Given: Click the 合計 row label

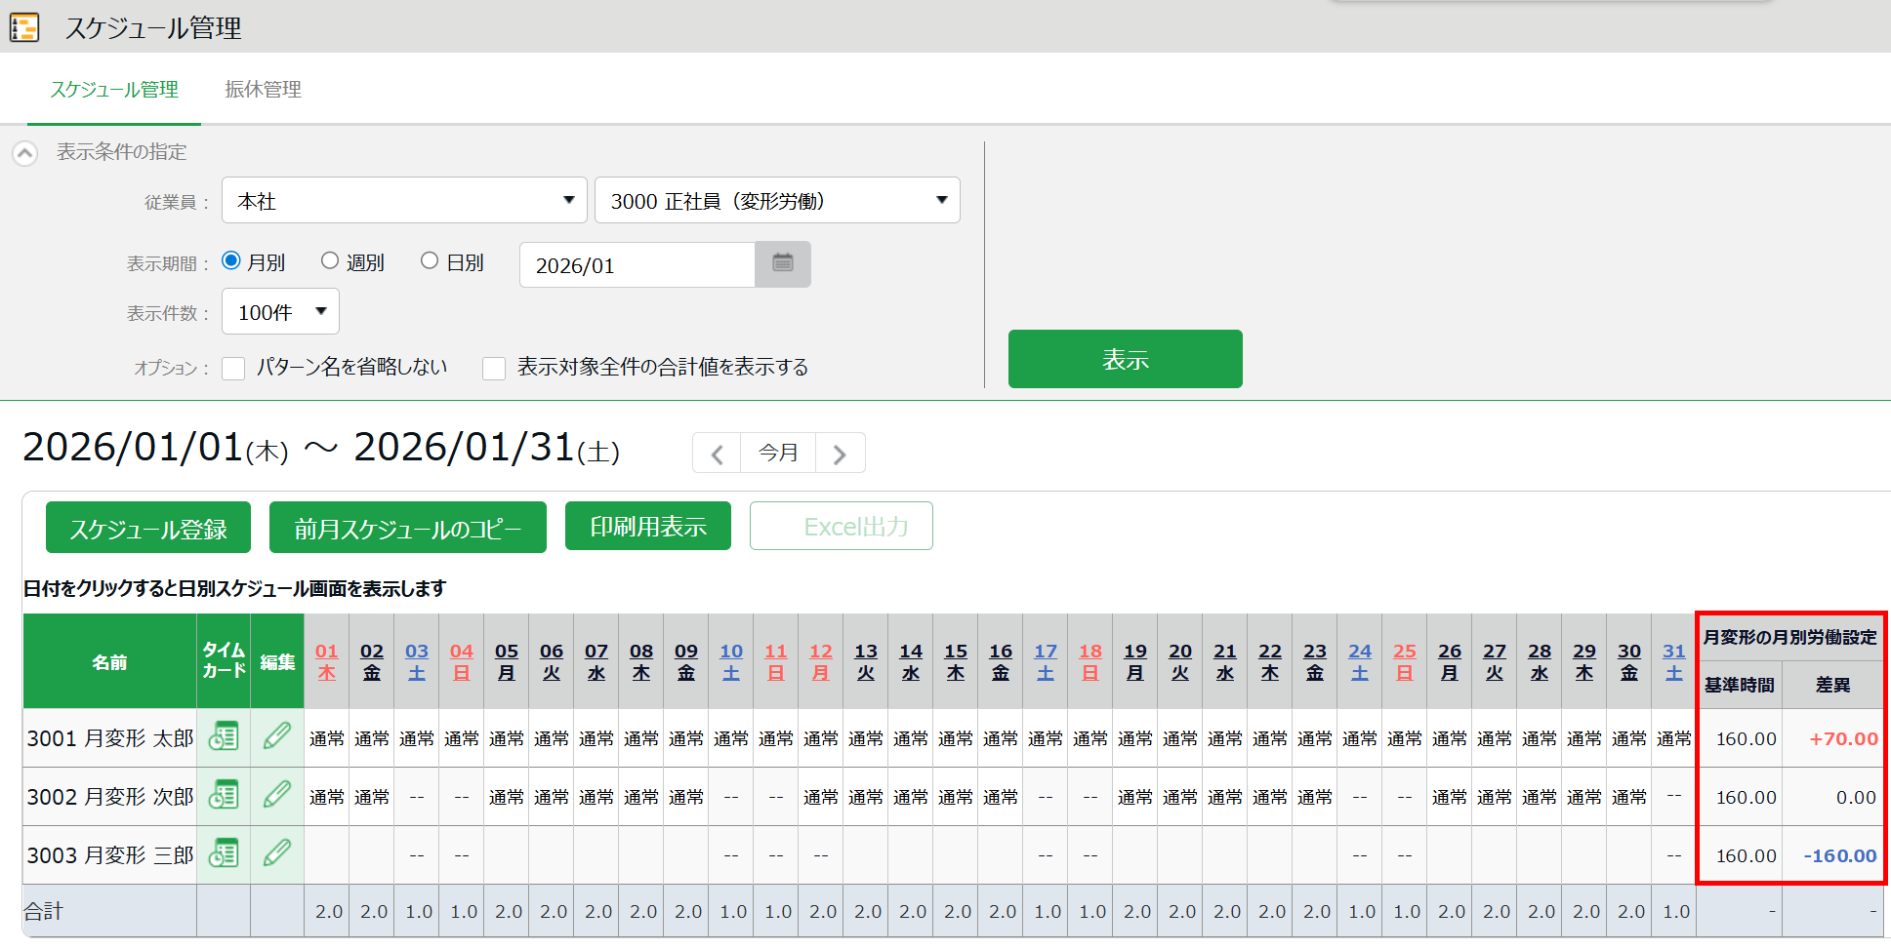Looking at the screenshot, I should pyautogui.click(x=44, y=911).
